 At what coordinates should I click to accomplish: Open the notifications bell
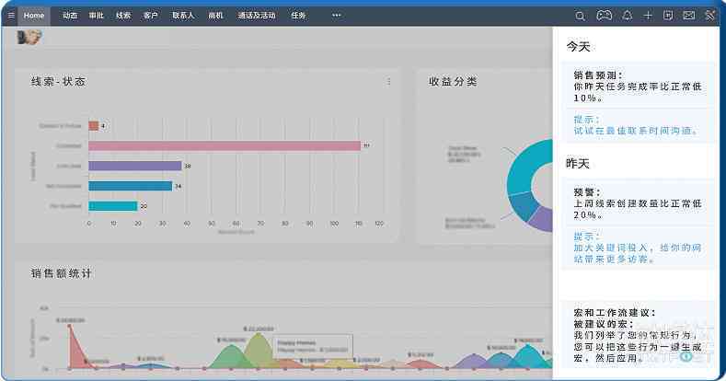pyautogui.click(x=627, y=16)
